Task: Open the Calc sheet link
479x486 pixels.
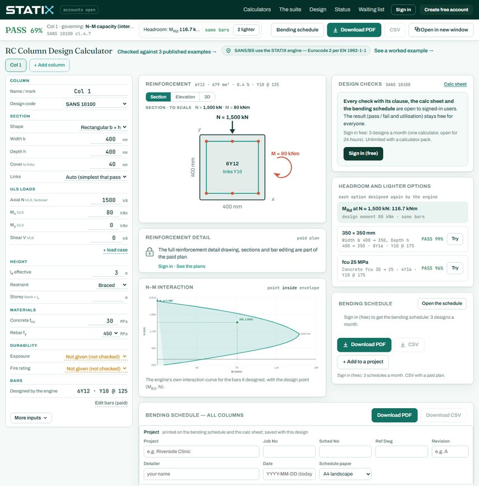Action: [x=455, y=84]
